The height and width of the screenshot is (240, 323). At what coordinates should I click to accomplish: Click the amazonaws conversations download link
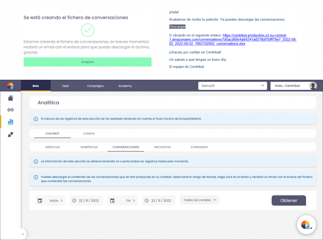click(x=233, y=39)
